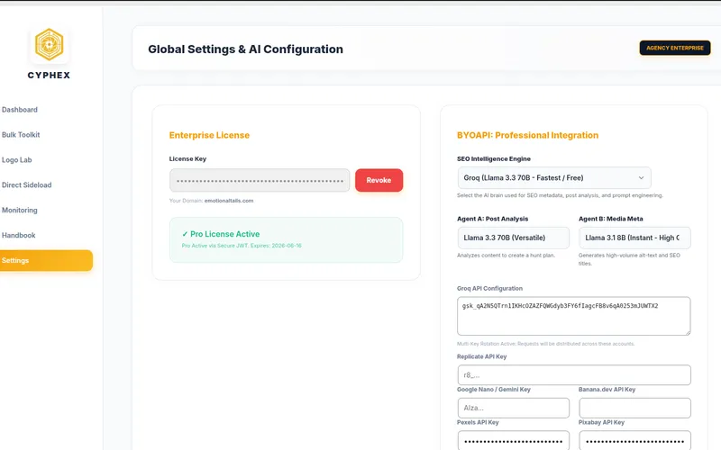Revoke the enterprise license
721x450 pixels.
click(x=379, y=180)
